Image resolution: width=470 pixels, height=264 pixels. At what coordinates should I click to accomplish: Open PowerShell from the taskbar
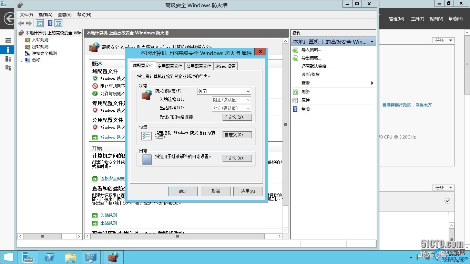[x=50, y=257]
